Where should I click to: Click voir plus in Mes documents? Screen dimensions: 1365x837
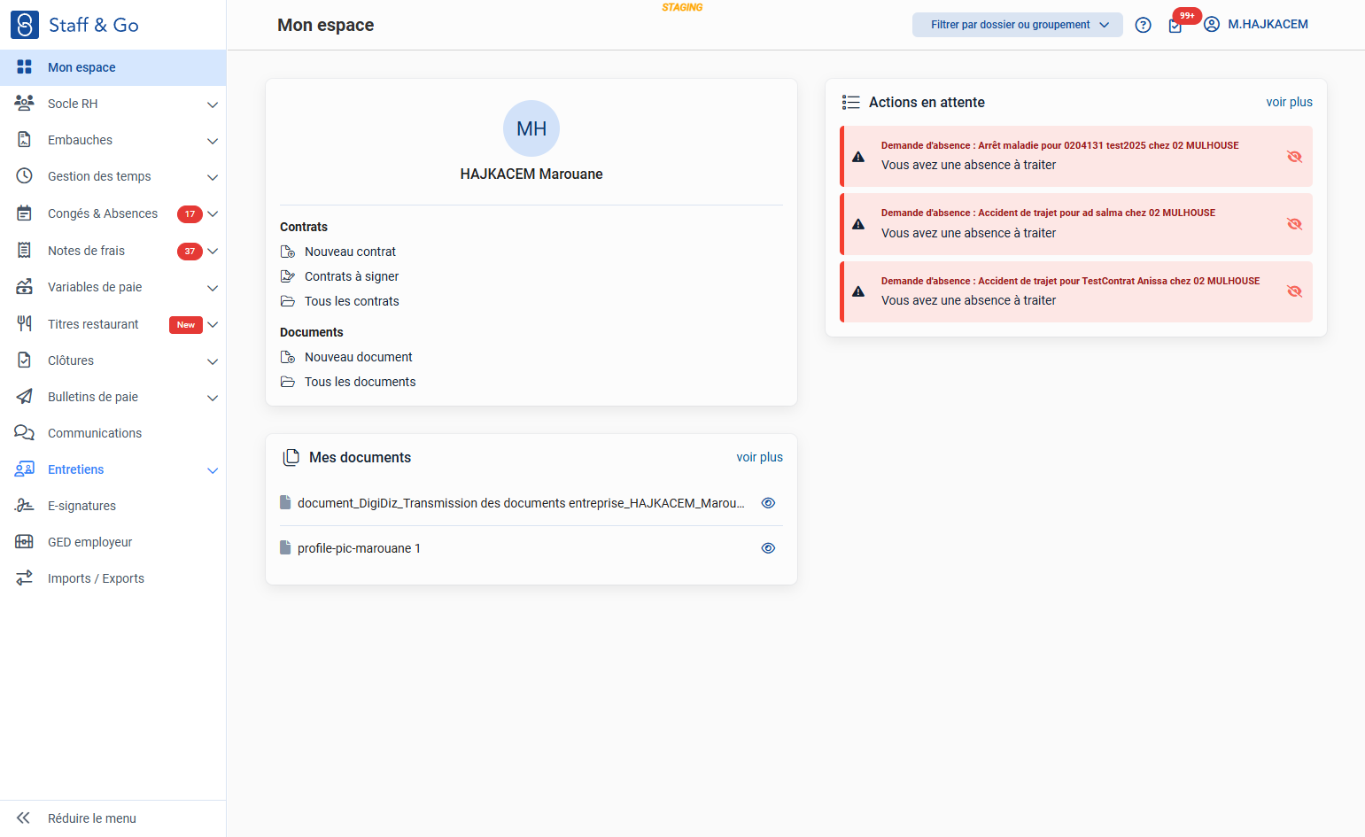pyautogui.click(x=759, y=457)
